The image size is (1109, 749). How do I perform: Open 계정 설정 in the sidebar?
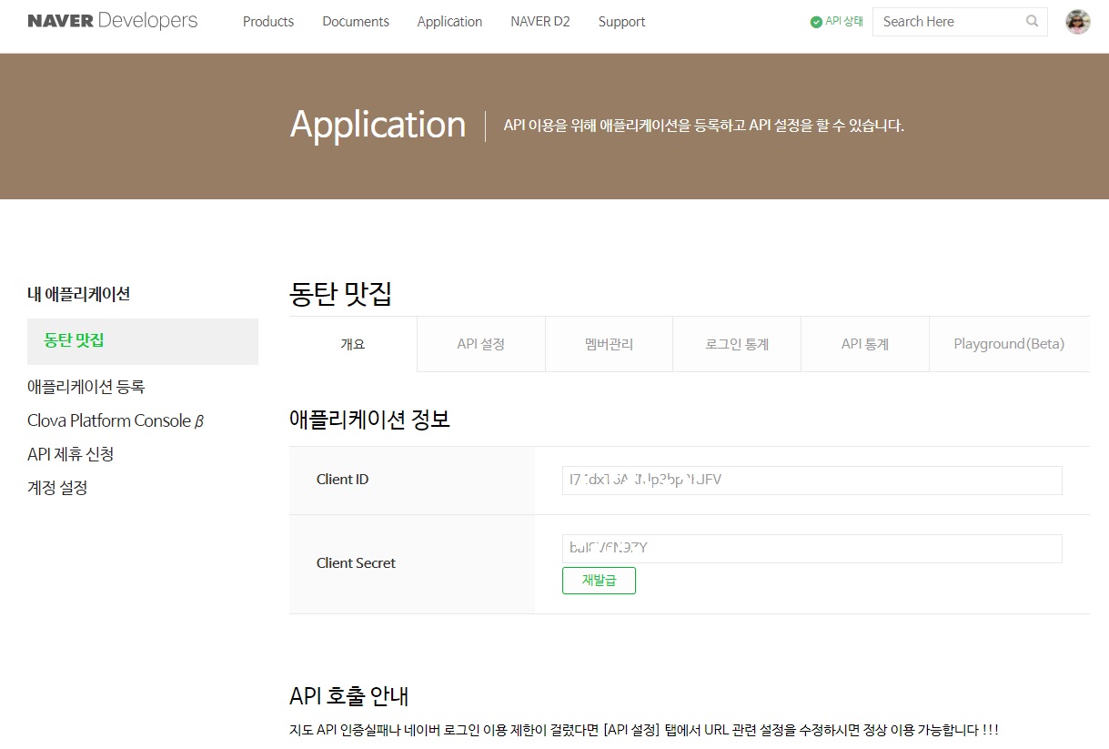coord(57,488)
